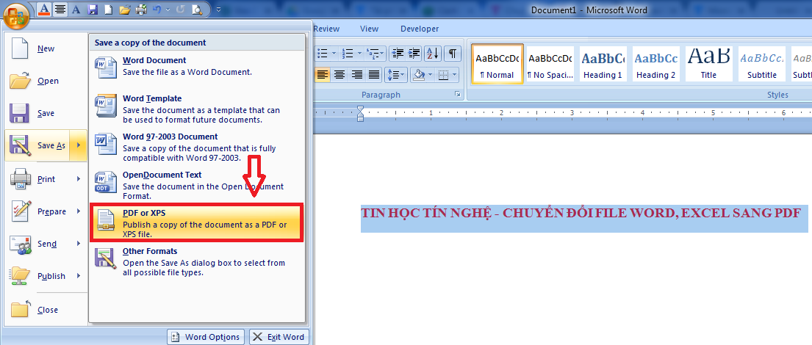Open the Bullets dropdown arrow
The image size is (812, 345).
[x=334, y=53]
